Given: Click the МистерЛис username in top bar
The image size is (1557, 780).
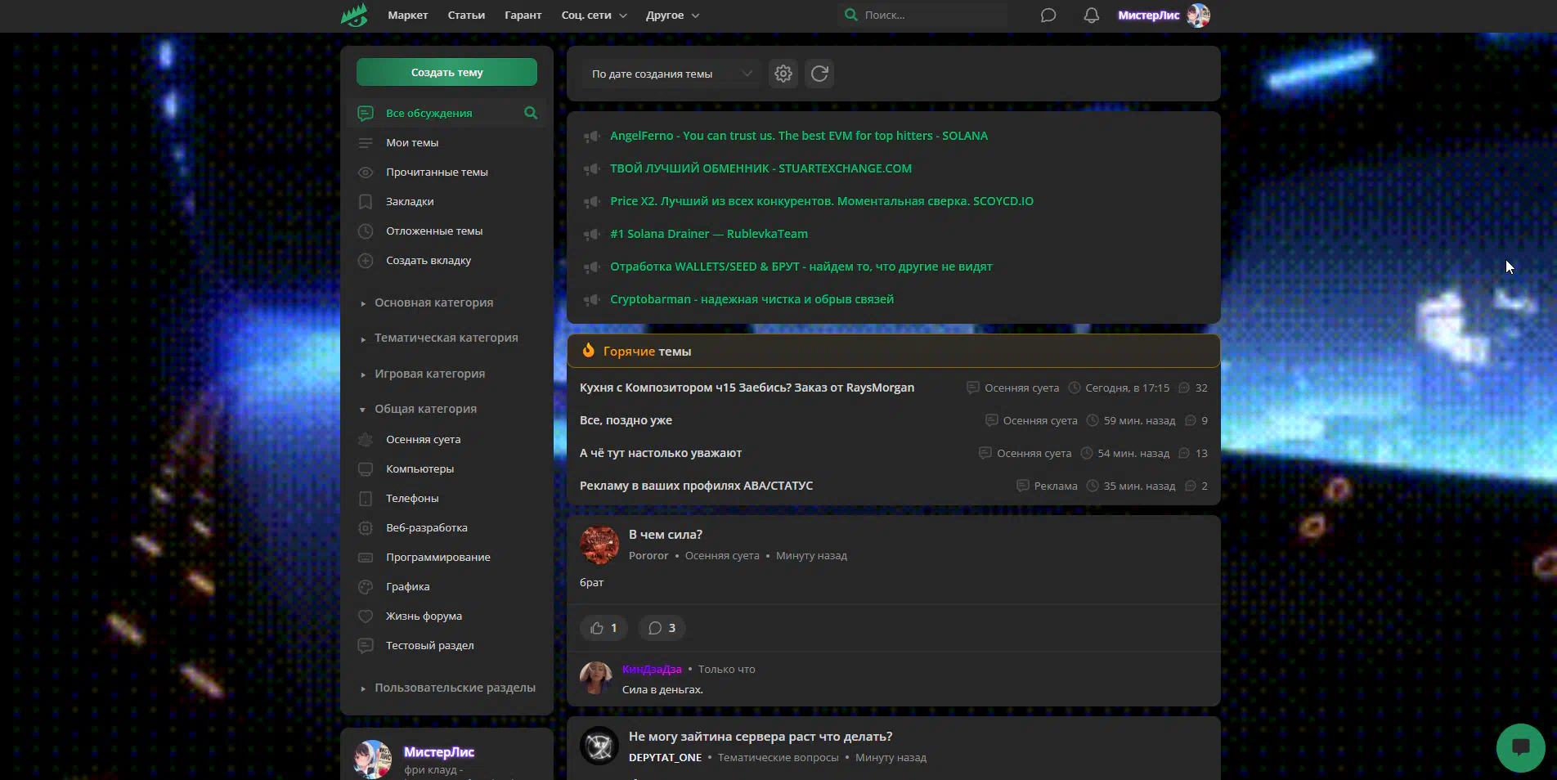Looking at the screenshot, I should [1148, 16].
